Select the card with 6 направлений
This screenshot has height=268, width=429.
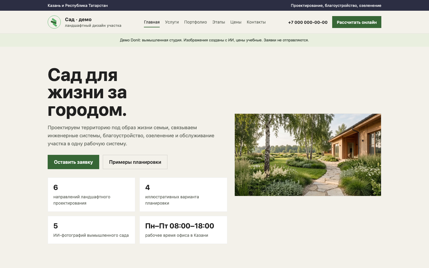click(91, 195)
